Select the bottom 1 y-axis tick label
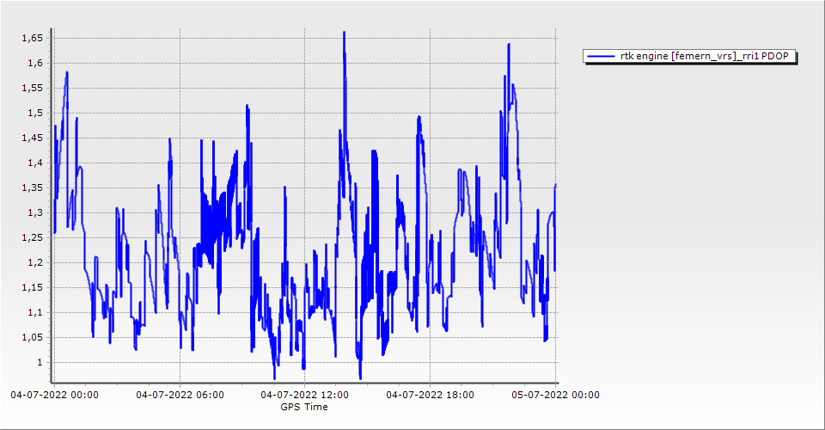Screen dimensions: 825x430 coord(40,362)
